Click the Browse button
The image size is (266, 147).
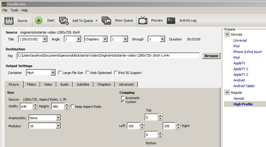(x=211, y=56)
